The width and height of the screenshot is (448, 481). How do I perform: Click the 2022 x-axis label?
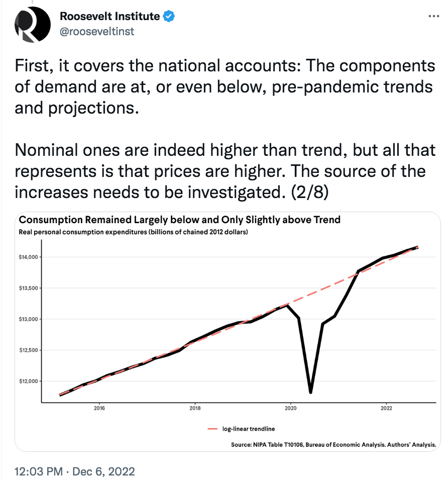[386, 408]
